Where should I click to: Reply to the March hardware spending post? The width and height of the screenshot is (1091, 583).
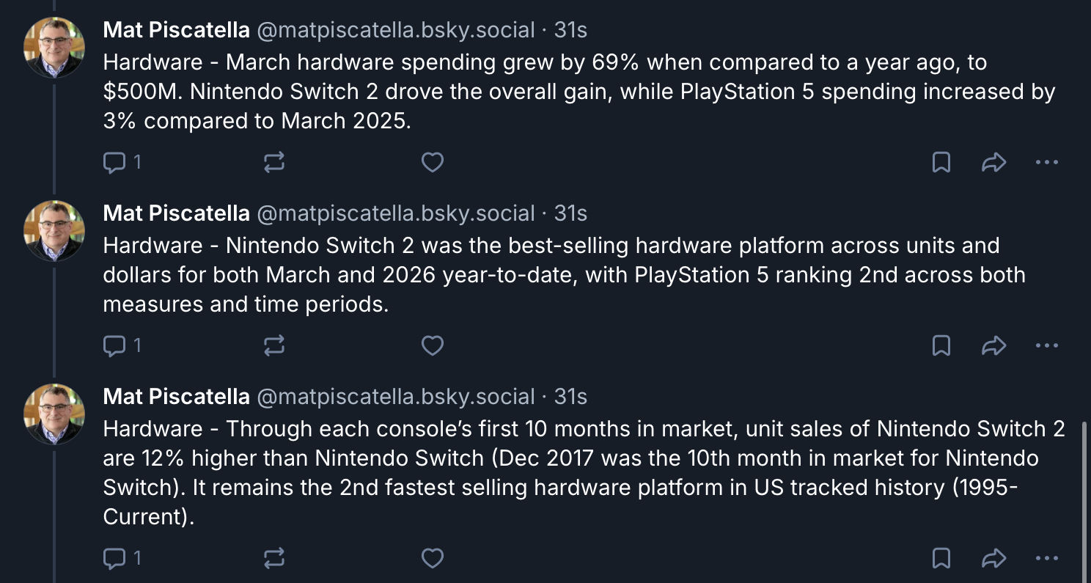pyautogui.click(x=114, y=162)
